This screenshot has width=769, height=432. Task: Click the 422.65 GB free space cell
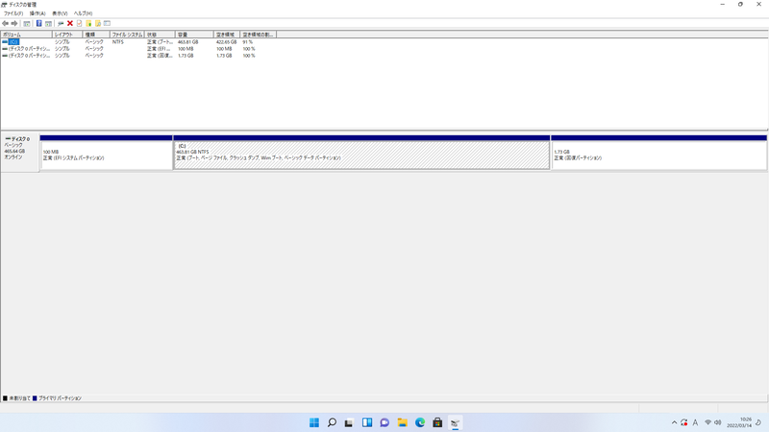[227, 42]
